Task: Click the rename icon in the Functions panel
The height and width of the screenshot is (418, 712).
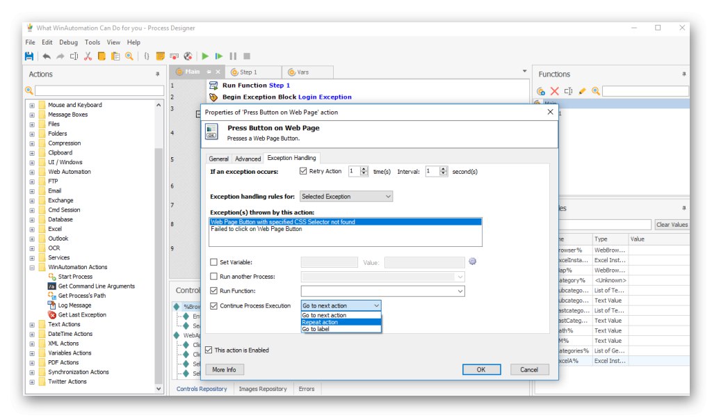Action: coord(568,91)
